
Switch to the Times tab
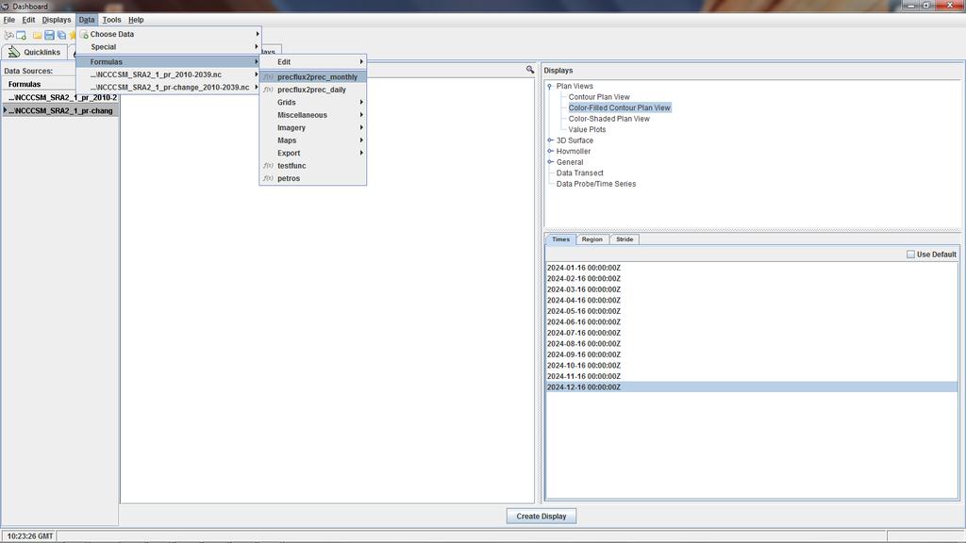point(560,239)
